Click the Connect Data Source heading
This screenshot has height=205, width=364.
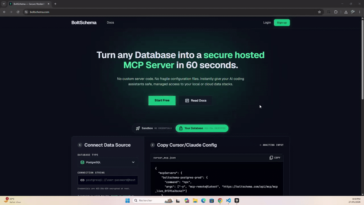107,145
